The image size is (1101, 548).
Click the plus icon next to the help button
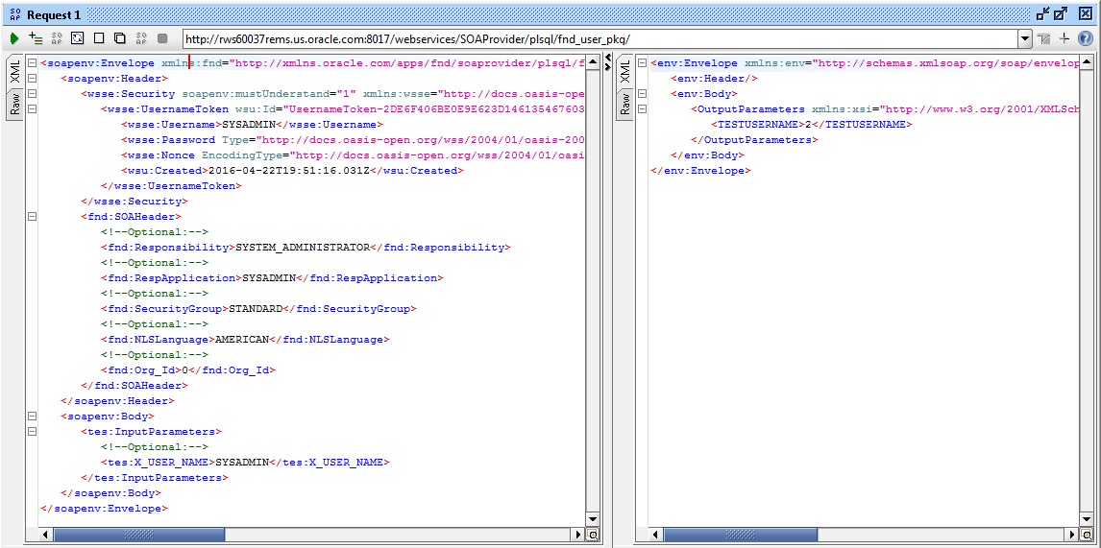1064,38
